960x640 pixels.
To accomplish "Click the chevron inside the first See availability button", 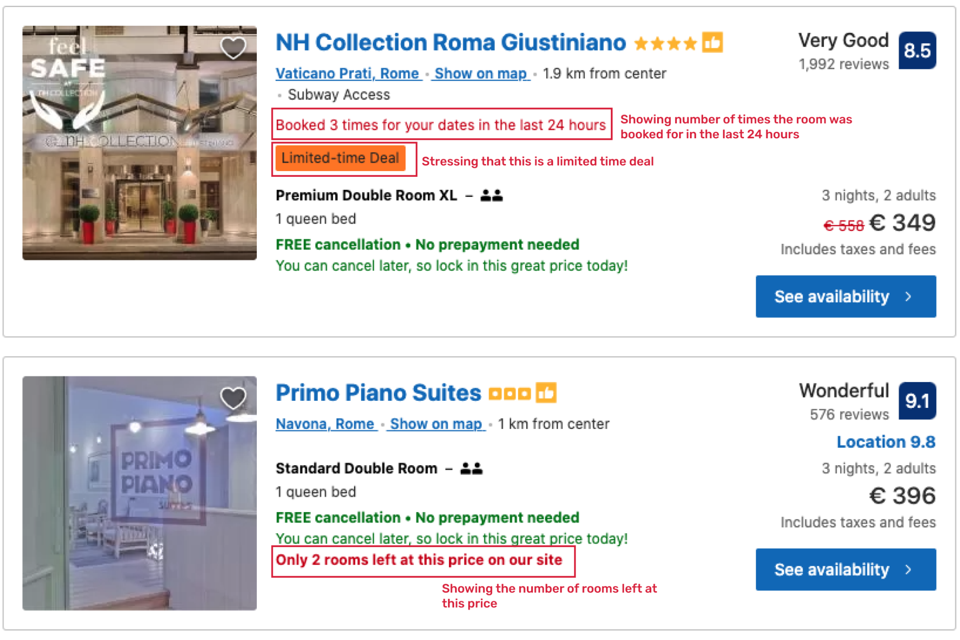I will coord(907,296).
